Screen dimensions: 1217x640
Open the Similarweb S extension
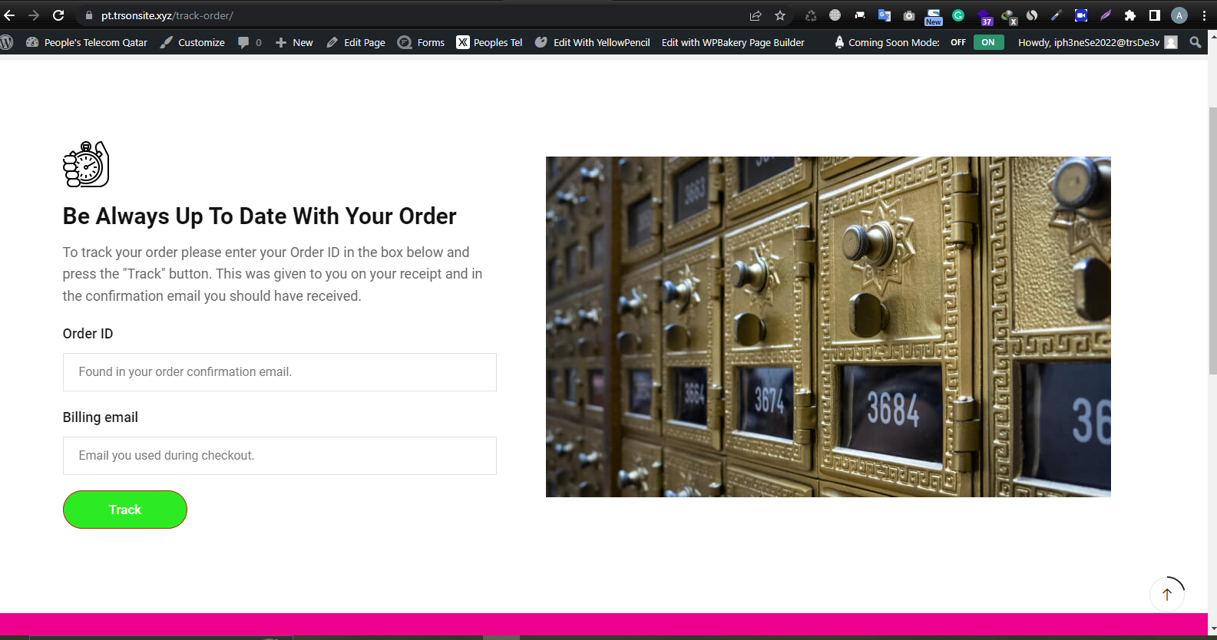(1032, 15)
